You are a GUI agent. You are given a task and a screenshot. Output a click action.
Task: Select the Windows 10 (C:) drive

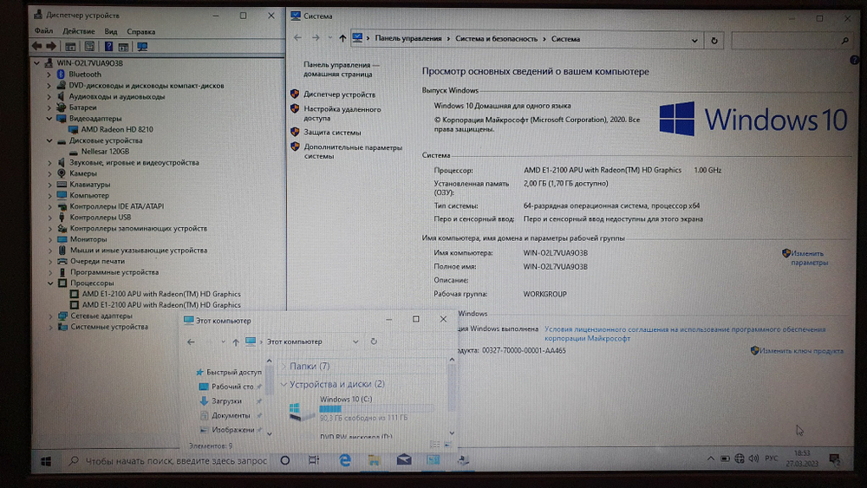point(360,408)
